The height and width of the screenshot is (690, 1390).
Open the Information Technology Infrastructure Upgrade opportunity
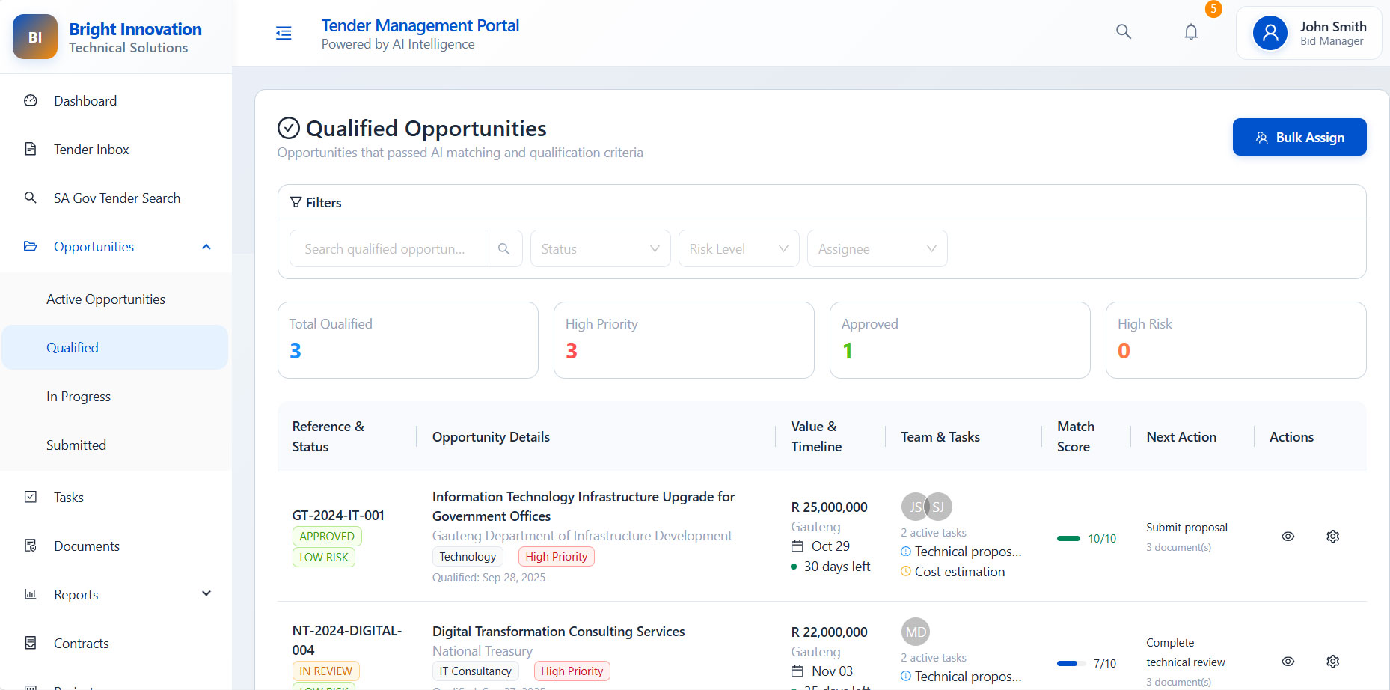click(x=583, y=506)
